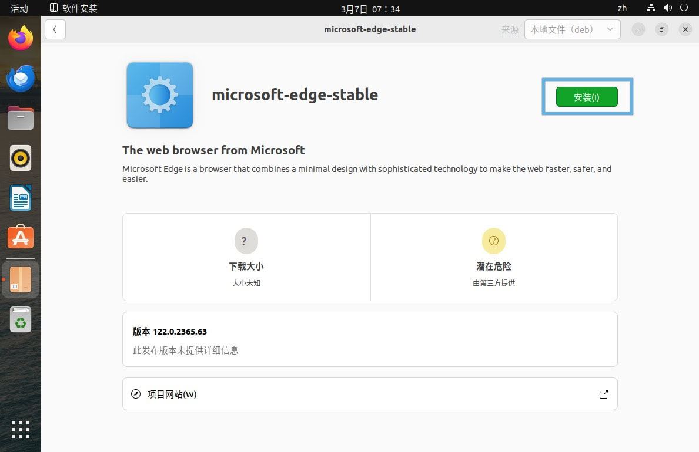The image size is (699, 452).
Task: Open the 版本 122.0.2365.63 version row
Action: pyautogui.click(x=370, y=339)
